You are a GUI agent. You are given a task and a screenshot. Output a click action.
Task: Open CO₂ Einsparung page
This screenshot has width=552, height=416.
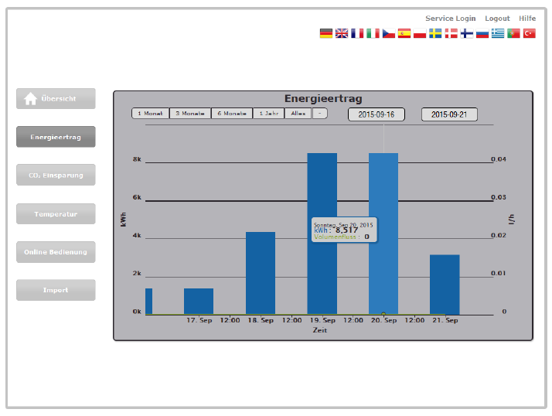click(56, 175)
